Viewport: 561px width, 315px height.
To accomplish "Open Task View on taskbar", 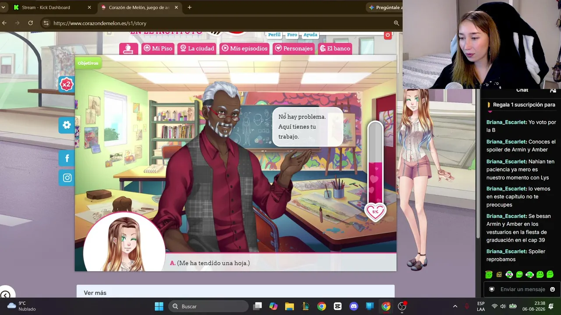I will coord(258,306).
